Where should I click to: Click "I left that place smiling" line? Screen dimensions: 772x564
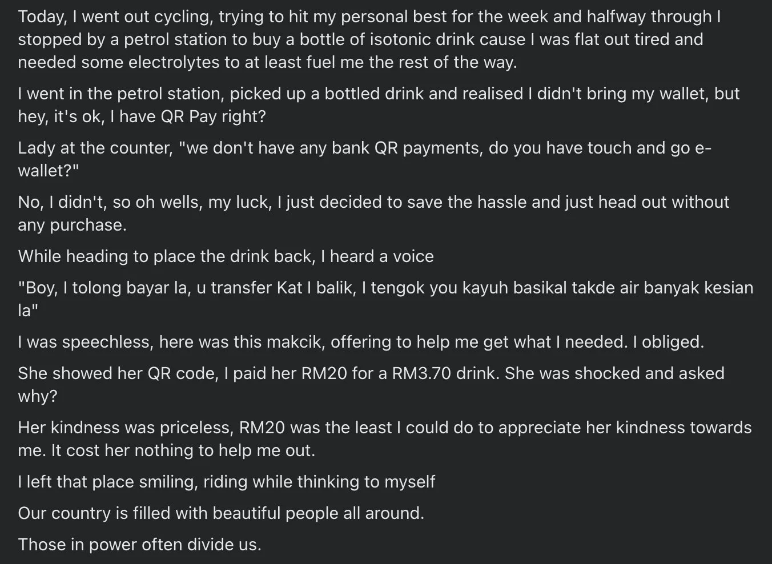coord(226,482)
